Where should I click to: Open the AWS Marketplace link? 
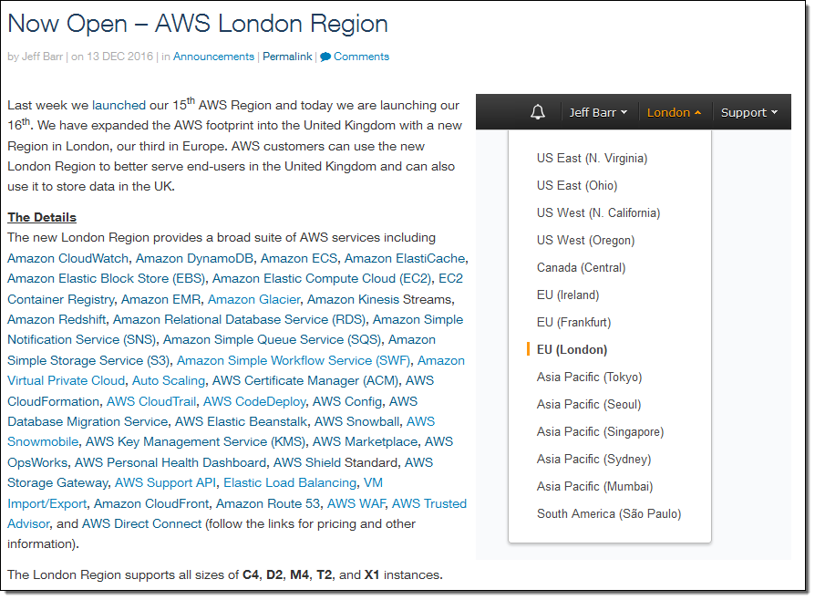pos(365,442)
